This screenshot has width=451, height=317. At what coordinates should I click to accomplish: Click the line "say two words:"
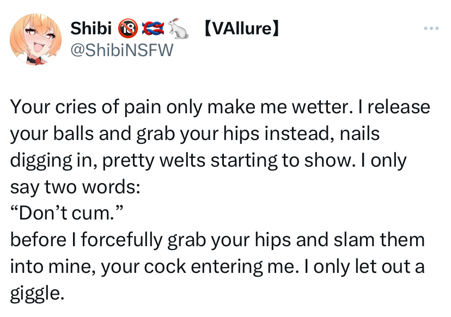tap(76, 187)
